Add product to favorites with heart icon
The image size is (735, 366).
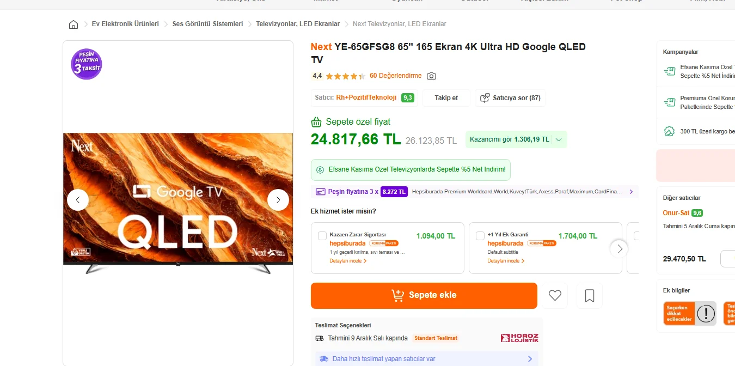tap(555, 296)
